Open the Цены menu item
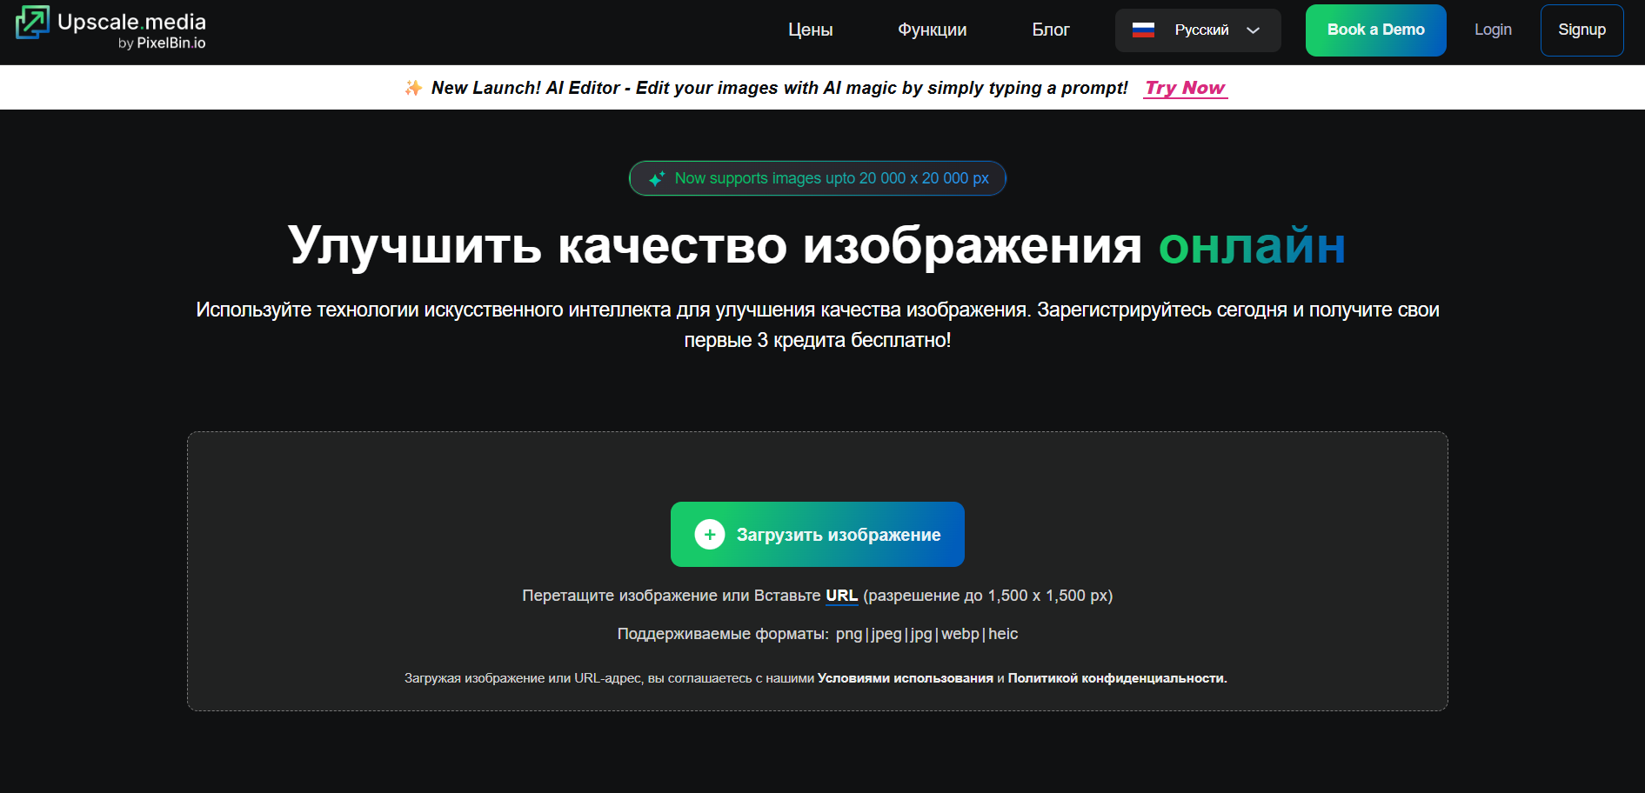 pos(810,30)
